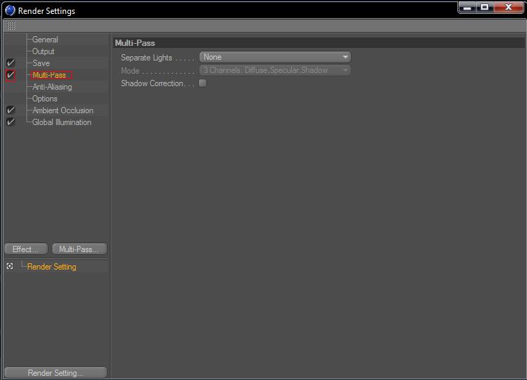527x380 pixels.
Task: Select the Multi-Pass entry in list
Action: point(49,75)
